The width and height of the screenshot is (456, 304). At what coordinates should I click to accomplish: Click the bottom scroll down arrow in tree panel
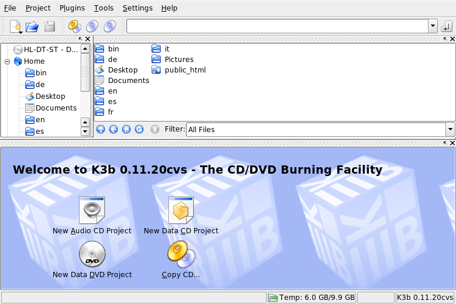85,132
